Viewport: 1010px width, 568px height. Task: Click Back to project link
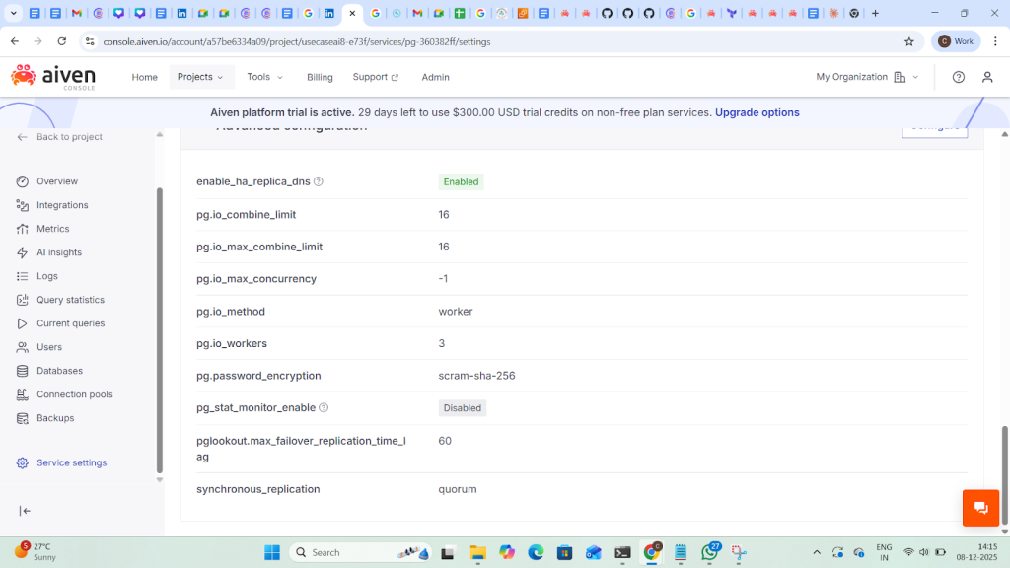68,137
